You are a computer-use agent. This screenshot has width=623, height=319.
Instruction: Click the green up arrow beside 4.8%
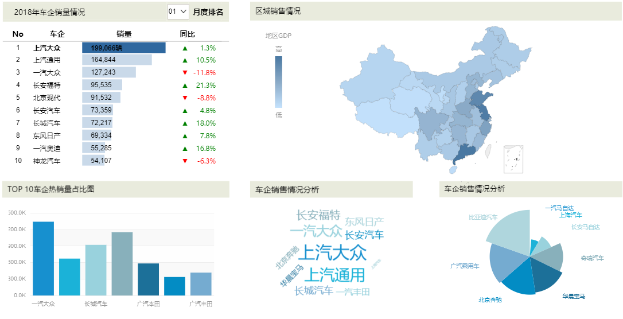[x=185, y=111]
